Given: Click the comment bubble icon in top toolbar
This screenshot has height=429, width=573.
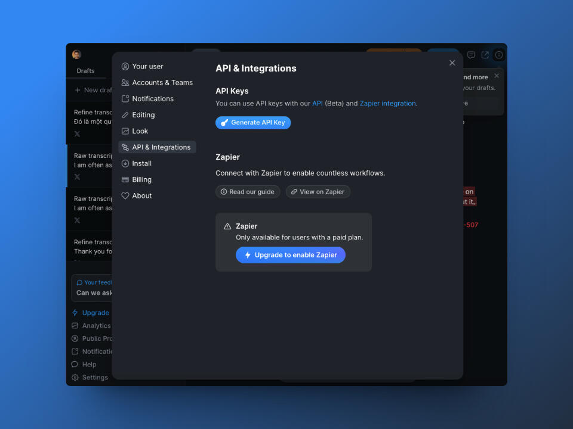Looking at the screenshot, I should point(471,55).
